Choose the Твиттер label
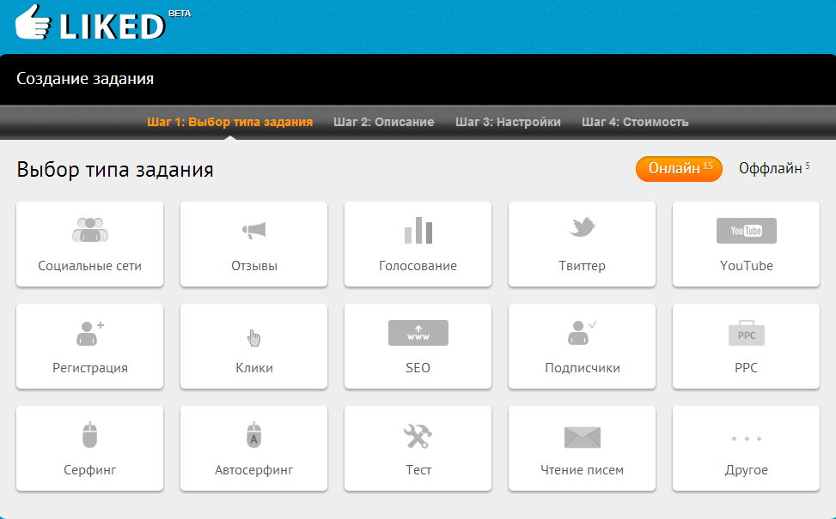Viewport: 836px width, 519px height. [x=583, y=266]
